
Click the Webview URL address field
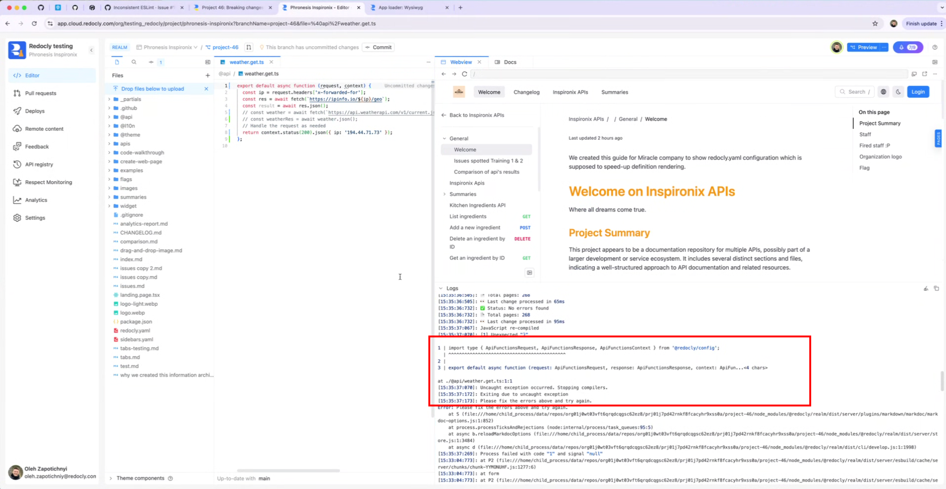tap(689, 74)
